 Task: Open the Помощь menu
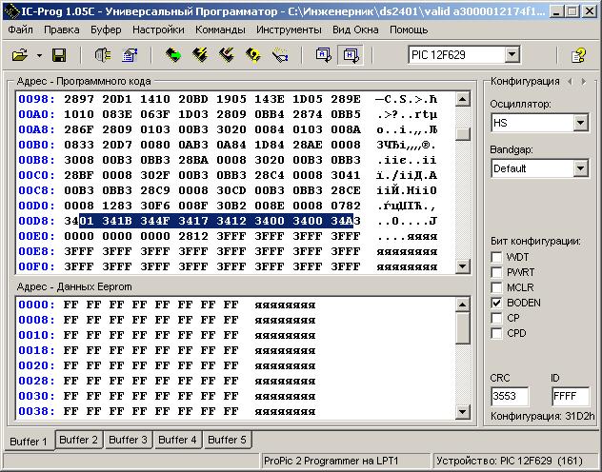coord(409,29)
